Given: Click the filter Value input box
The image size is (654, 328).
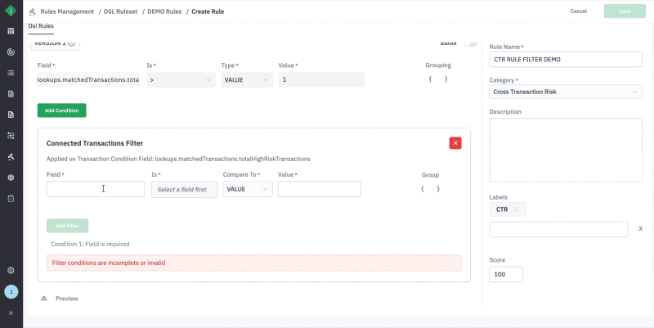Looking at the screenshot, I should pos(320,189).
